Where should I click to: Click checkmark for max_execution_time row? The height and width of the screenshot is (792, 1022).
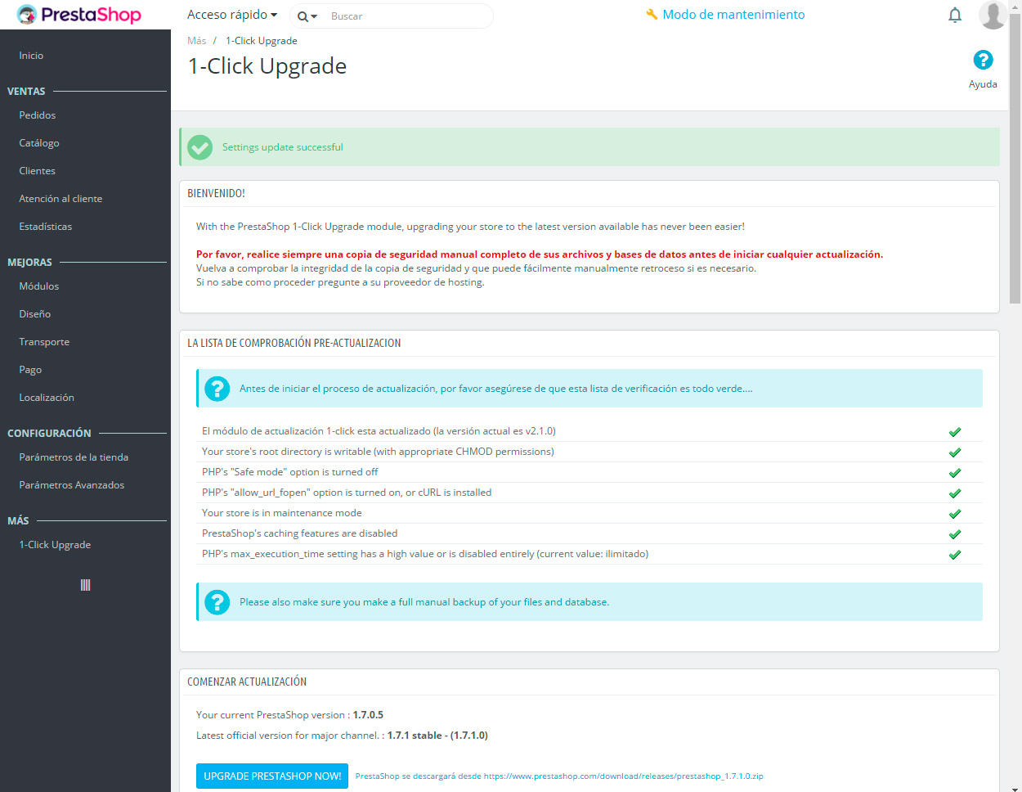[954, 555]
